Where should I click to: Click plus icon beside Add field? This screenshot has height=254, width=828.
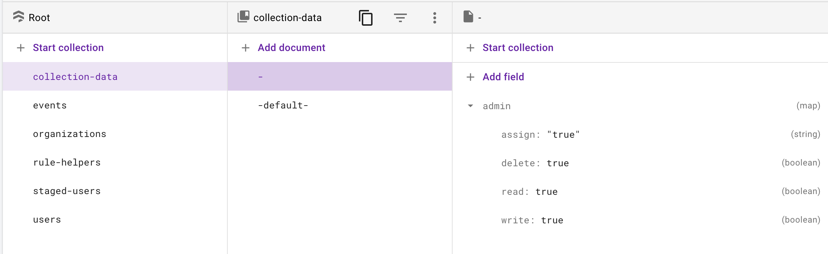(470, 77)
